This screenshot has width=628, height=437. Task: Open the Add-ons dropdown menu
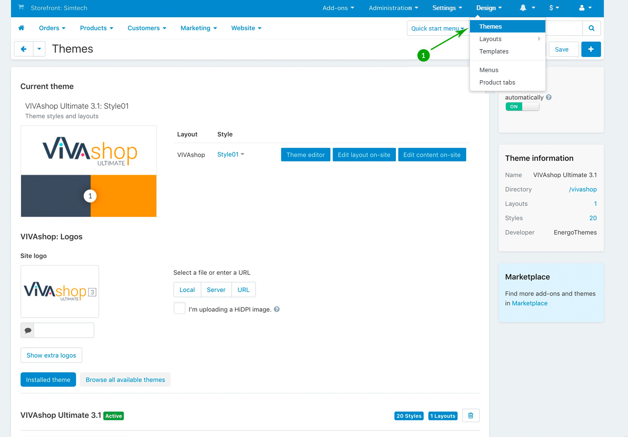(x=338, y=8)
